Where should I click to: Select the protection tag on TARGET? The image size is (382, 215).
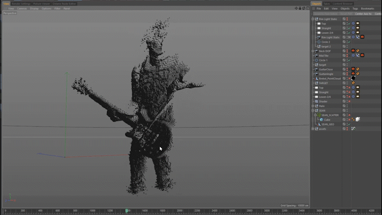coord(353,83)
